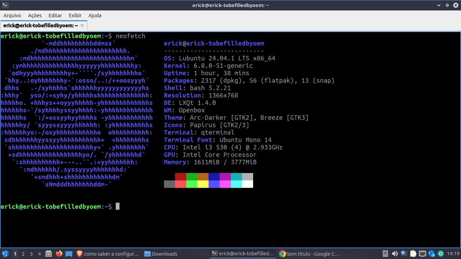
Task: Click the 'Icons: Papirus [GTK2/3]' line
Action: click(x=207, y=125)
